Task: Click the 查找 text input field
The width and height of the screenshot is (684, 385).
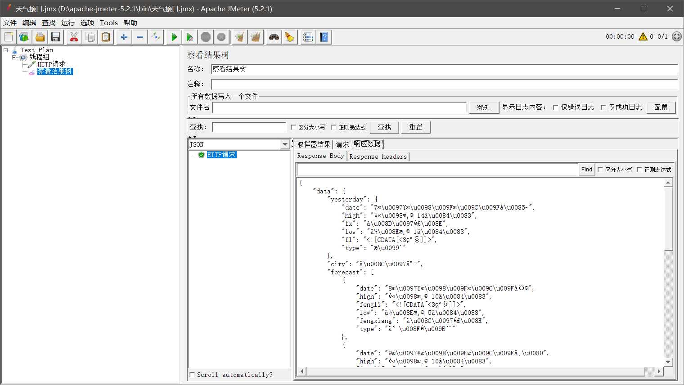Action: (x=249, y=127)
